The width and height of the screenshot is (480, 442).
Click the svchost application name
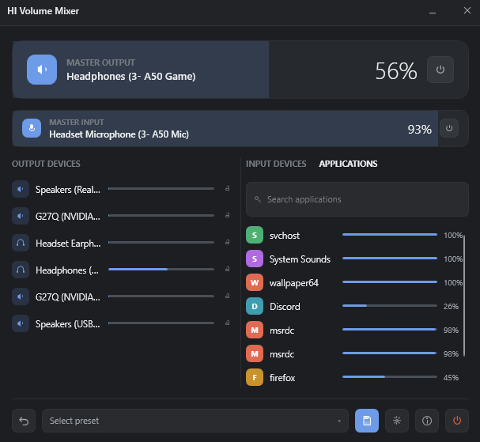[x=285, y=236]
